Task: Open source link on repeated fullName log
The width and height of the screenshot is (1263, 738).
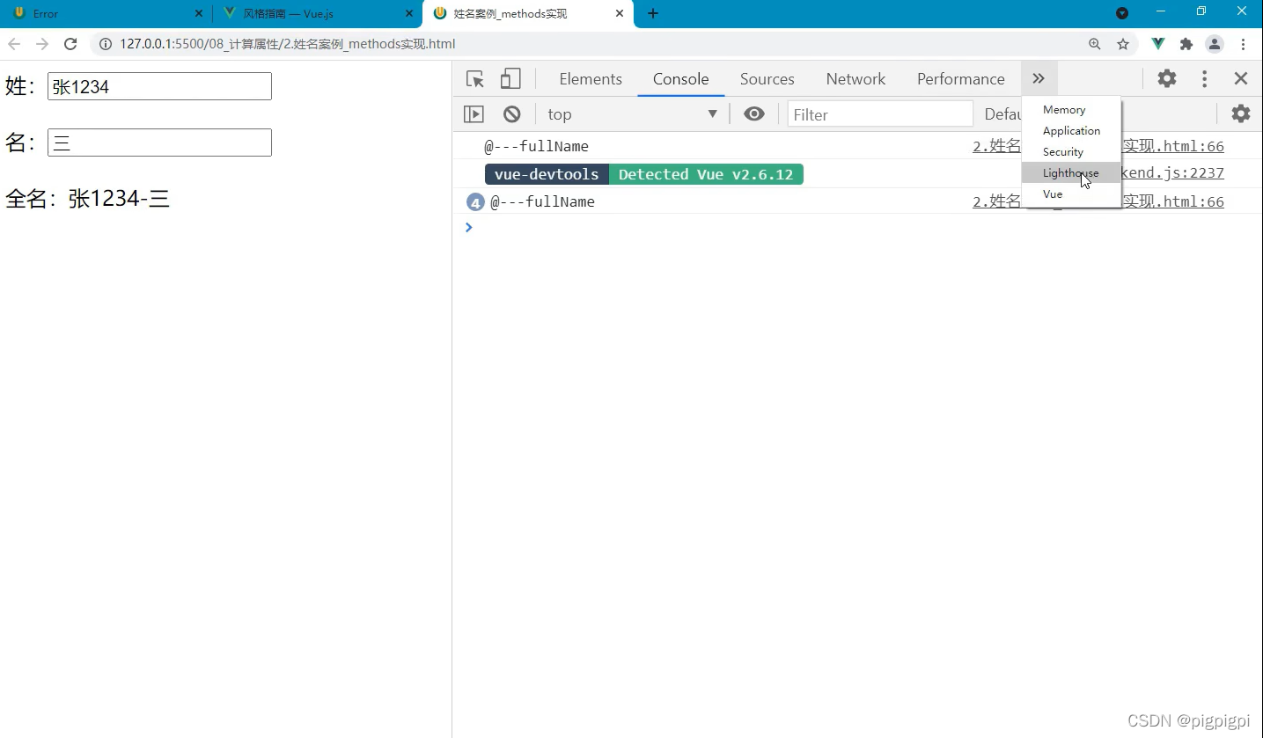Action: (1098, 201)
